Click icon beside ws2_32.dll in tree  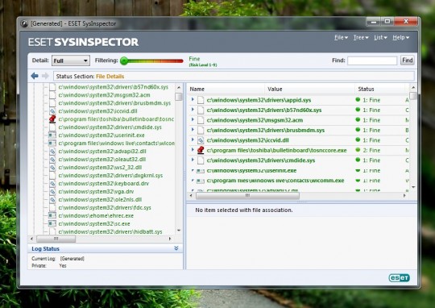(52, 168)
